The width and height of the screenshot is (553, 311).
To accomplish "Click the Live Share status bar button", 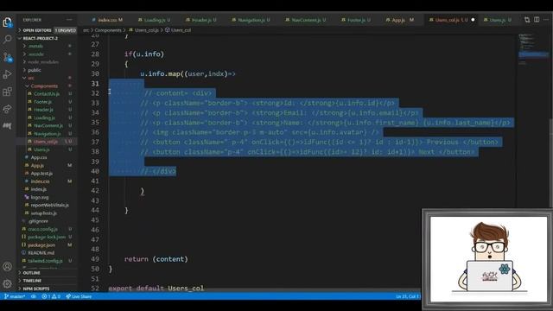I will 79,296.
